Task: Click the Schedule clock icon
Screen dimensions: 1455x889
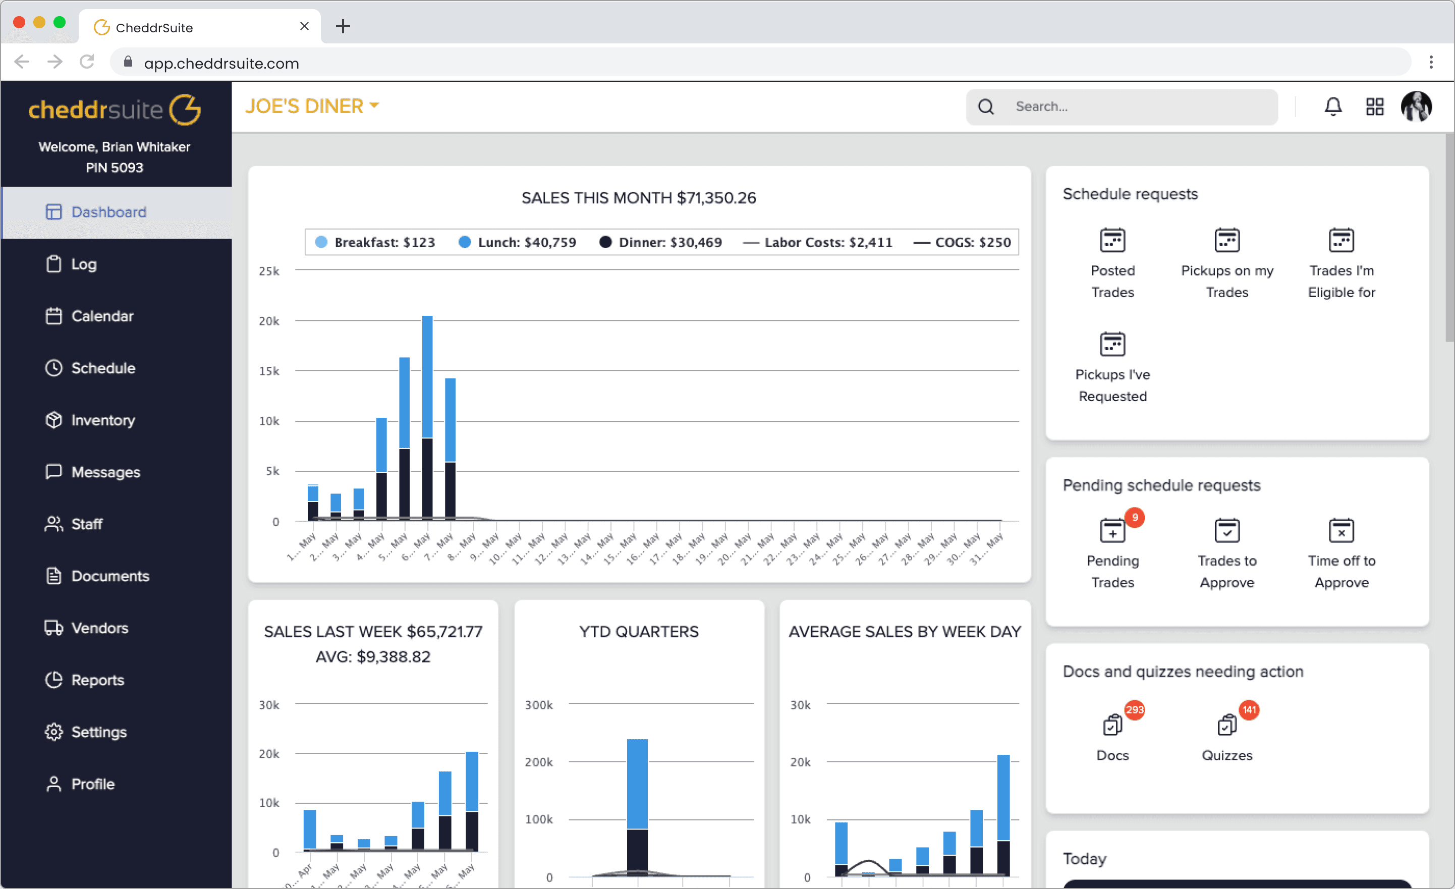Action: 54,367
